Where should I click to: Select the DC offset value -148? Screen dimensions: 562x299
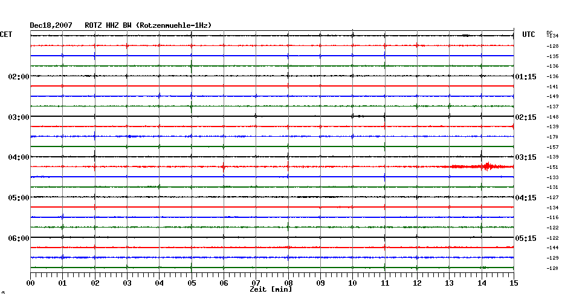[x=553, y=117]
